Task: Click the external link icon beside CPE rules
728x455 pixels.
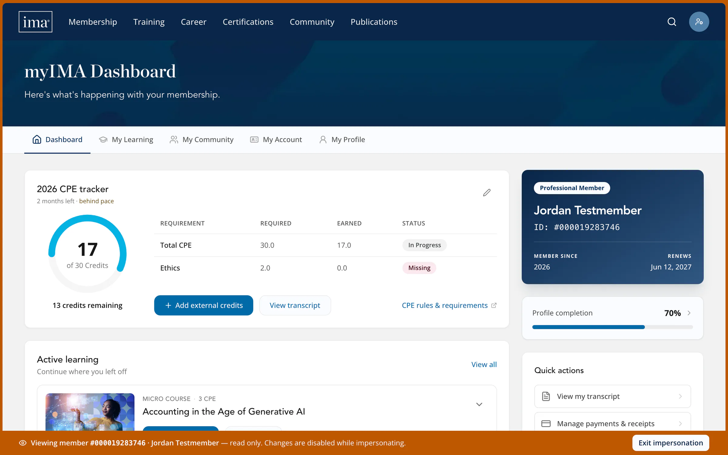Action: point(494,305)
